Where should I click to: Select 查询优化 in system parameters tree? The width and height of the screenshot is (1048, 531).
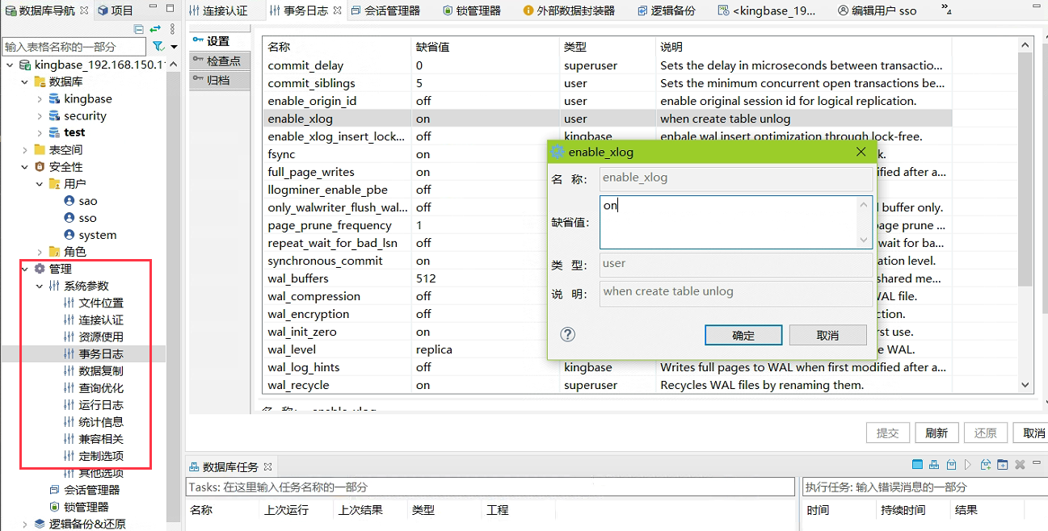pos(101,388)
